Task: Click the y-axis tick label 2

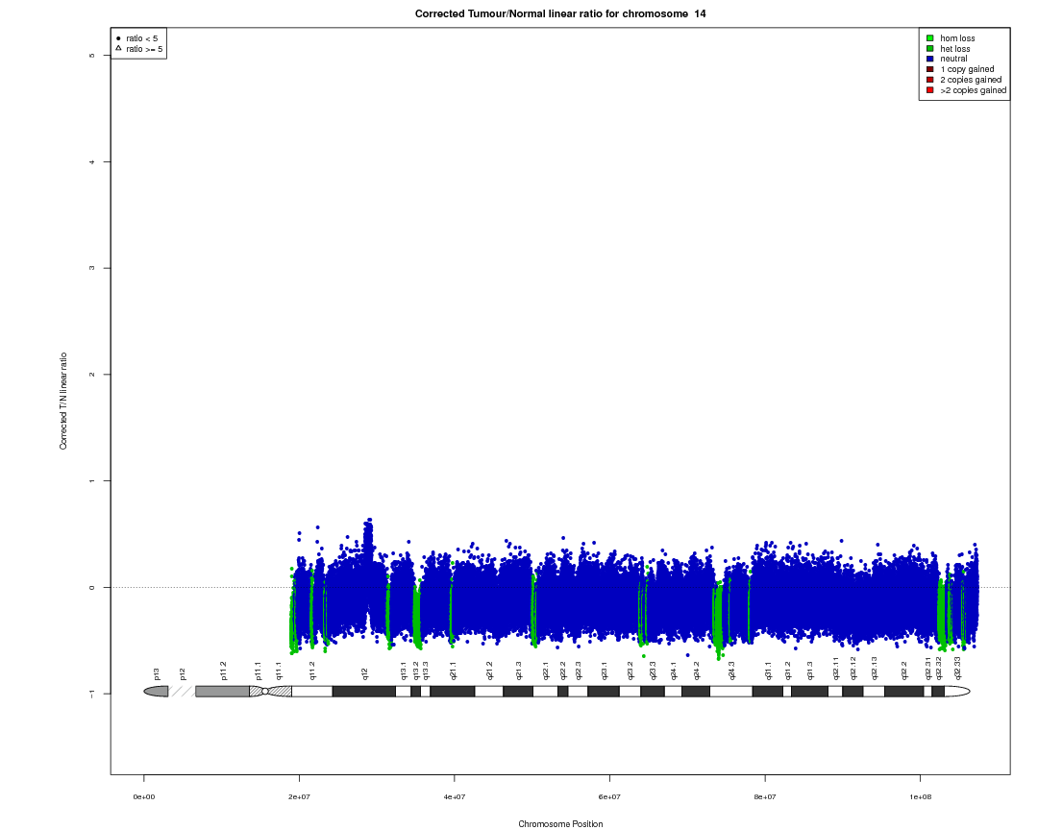Action: pos(91,375)
